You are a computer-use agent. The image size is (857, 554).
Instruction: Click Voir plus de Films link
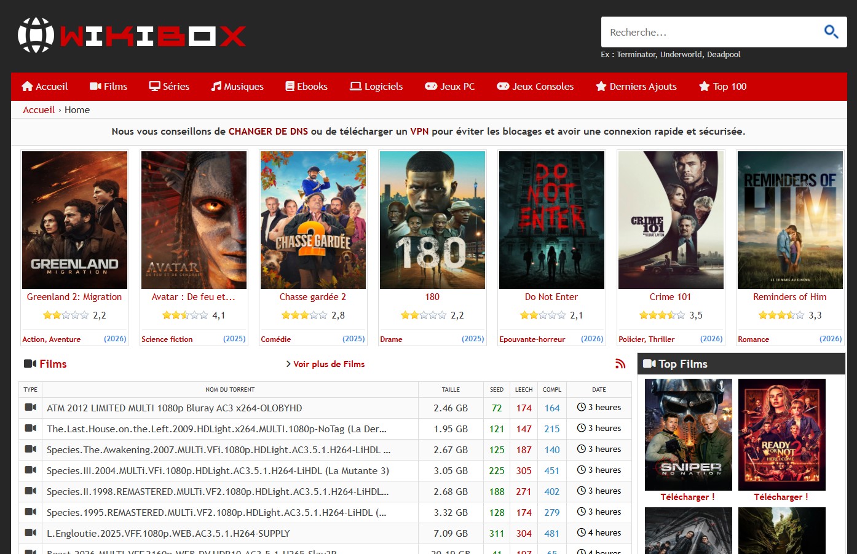coord(329,364)
